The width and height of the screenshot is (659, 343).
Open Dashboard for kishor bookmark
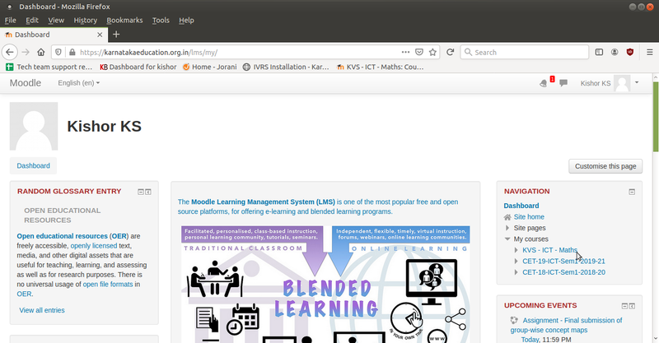138,67
